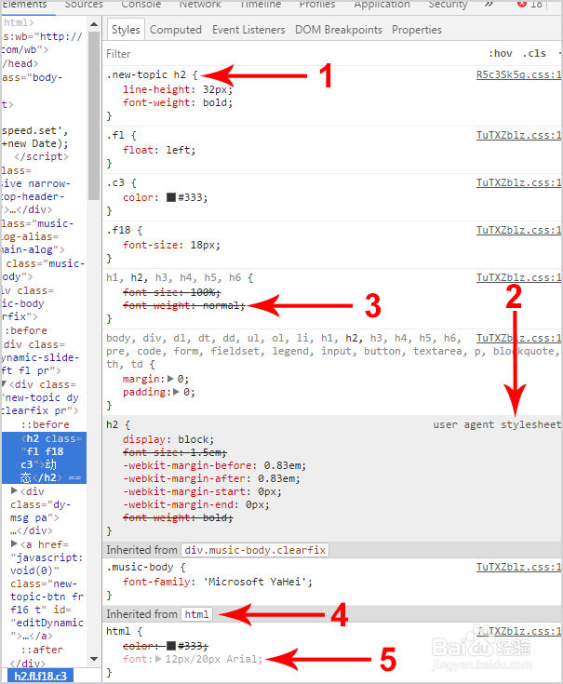Click the DOM tree scrollbar thumb
Image resolution: width=563 pixels, height=684 pixels.
94,115
